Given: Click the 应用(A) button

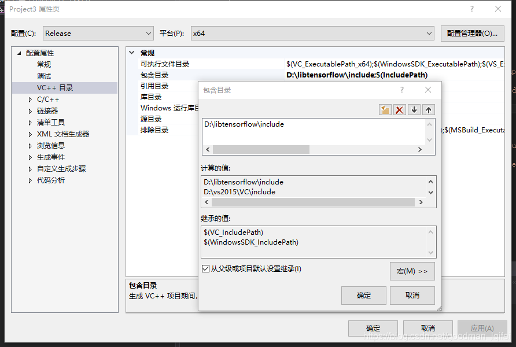Looking at the screenshot, I should pos(482,328).
